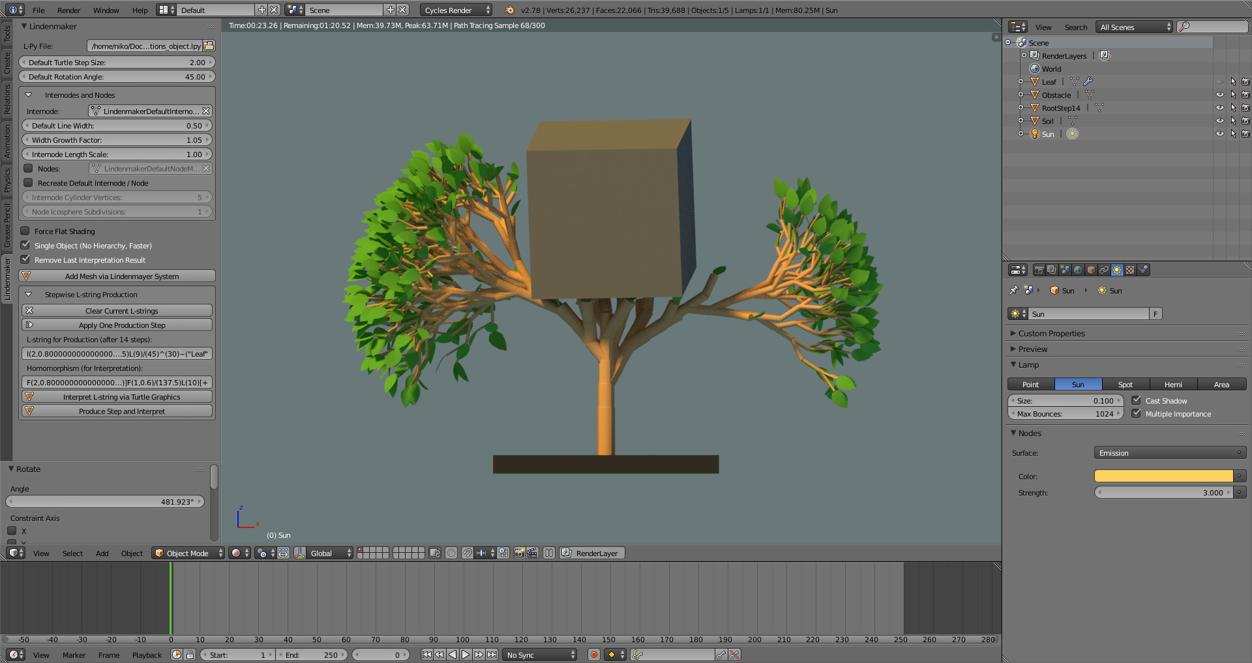Open the Lamp data tab (sun icon)
Screen dimensions: 1252x663
click(1117, 270)
